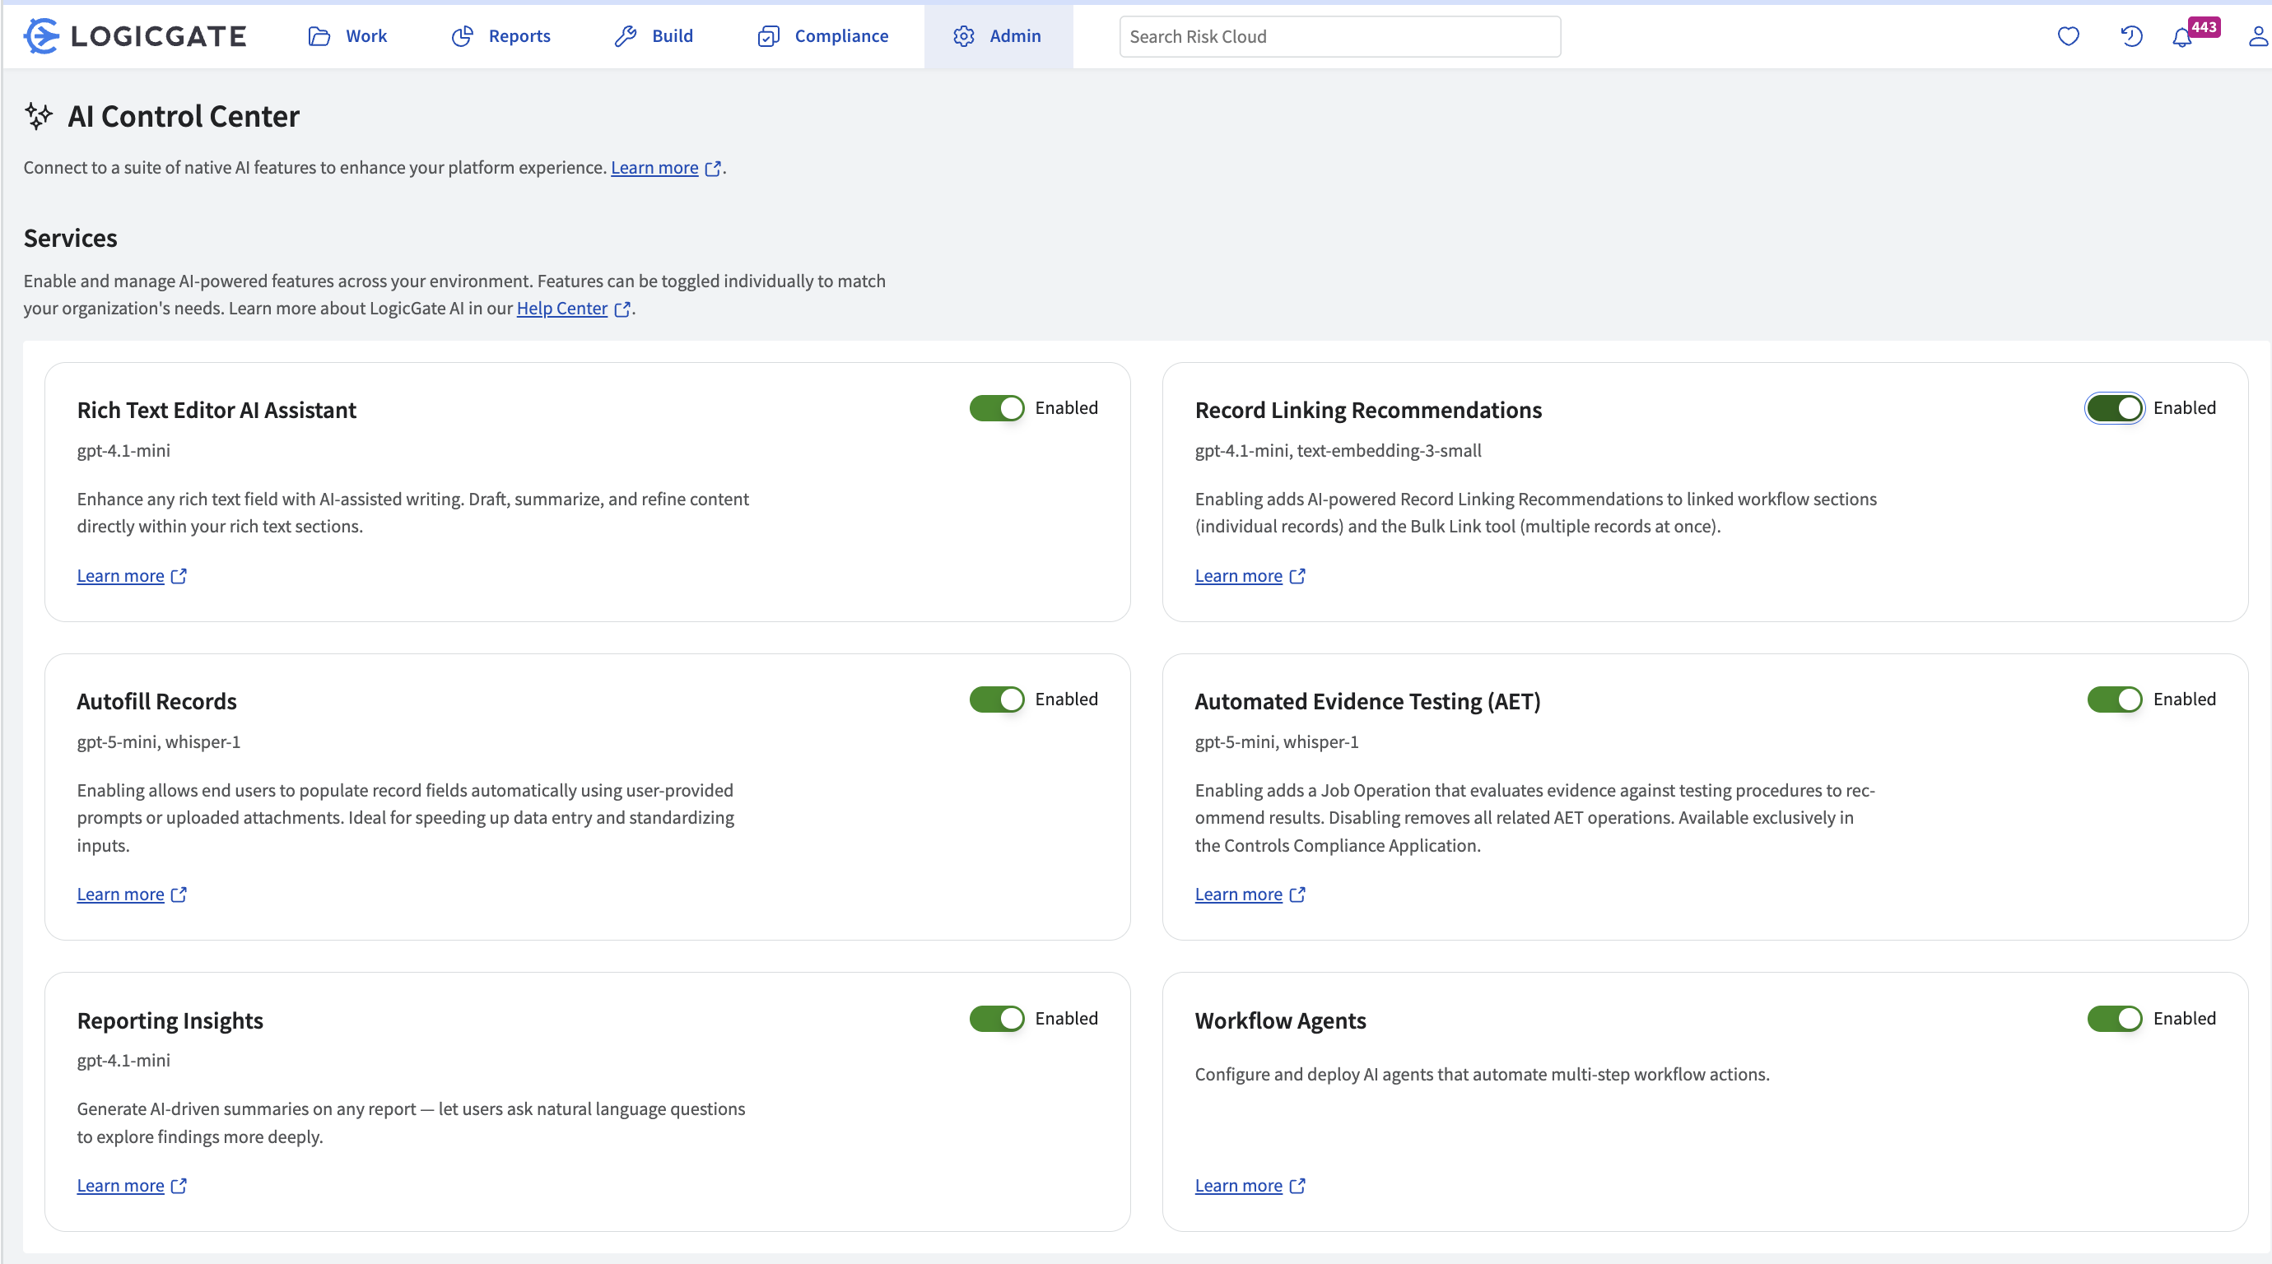Open Learn more for Record Linking Recommendations
Image resolution: width=2272 pixels, height=1264 pixels.
point(1238,575)
